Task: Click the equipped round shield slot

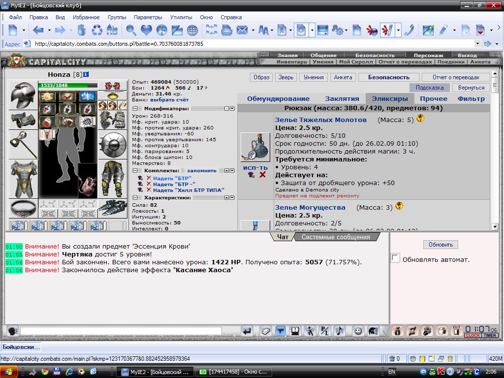Action: point(113,145)
